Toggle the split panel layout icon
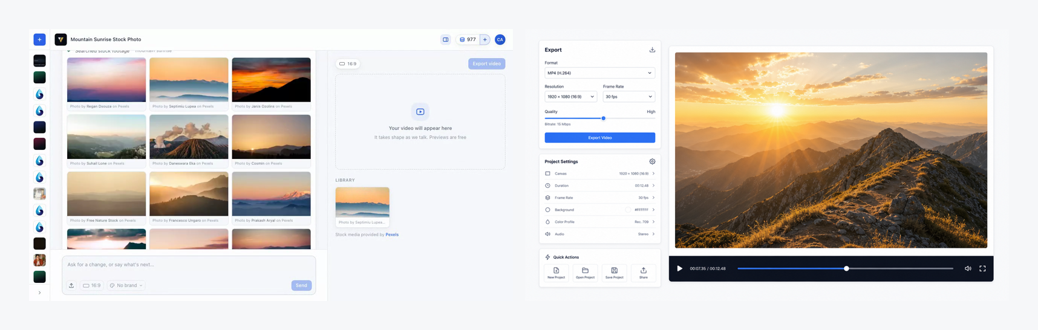This screenshot has width=1038, height=330. (x=446, y=39)
